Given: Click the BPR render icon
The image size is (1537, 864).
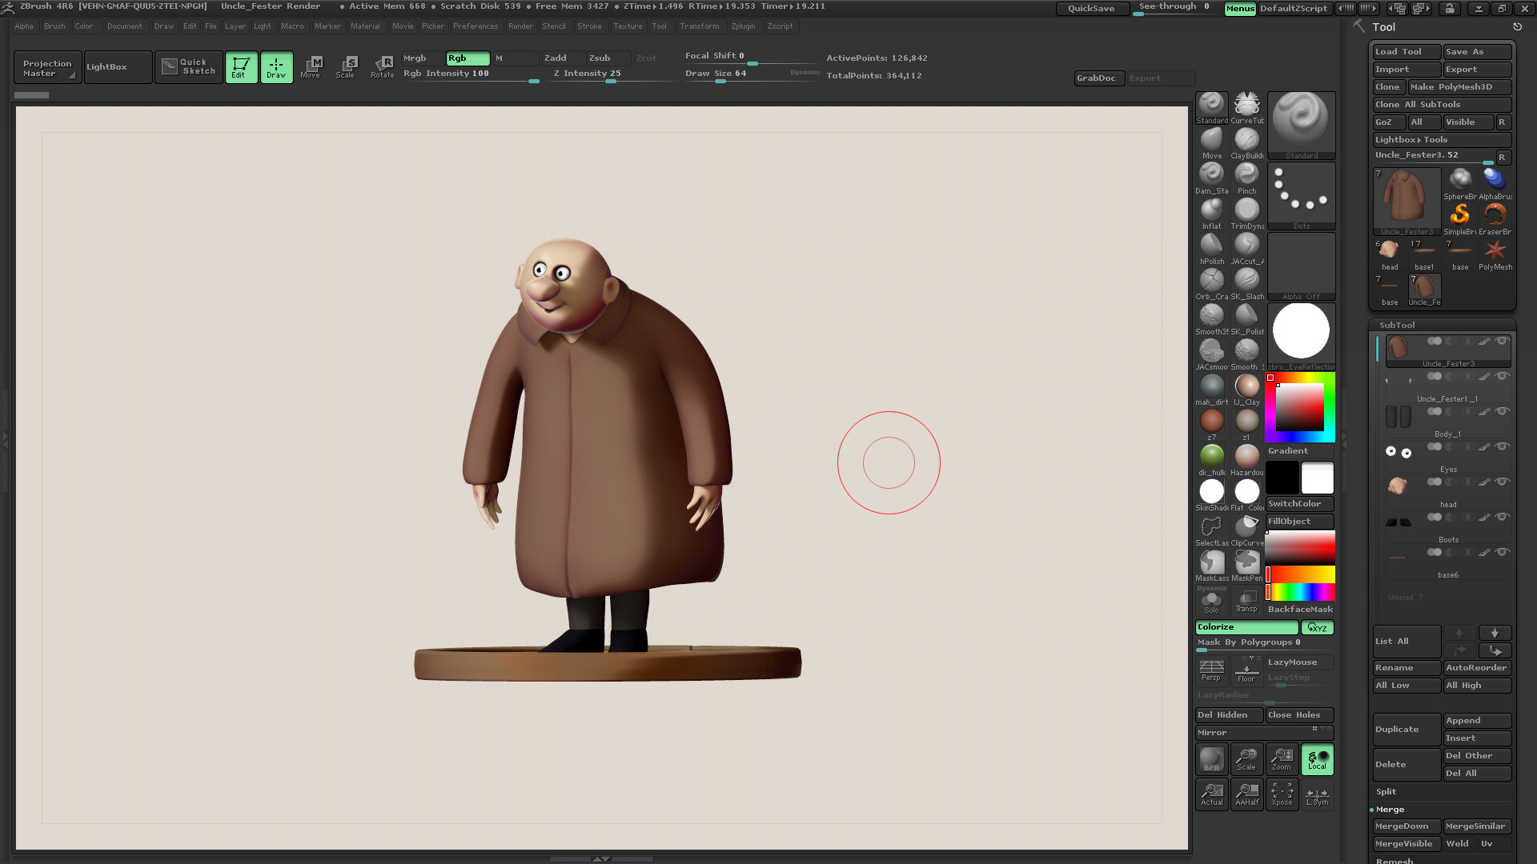Looking at the screenshot, I should (1211, 759).
